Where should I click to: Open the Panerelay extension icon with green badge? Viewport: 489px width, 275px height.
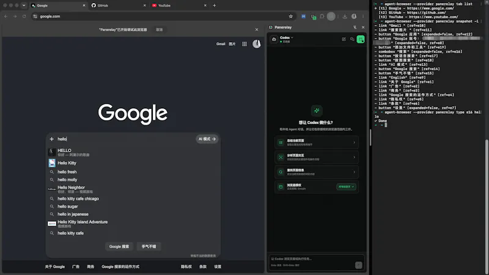pos(313,16)
